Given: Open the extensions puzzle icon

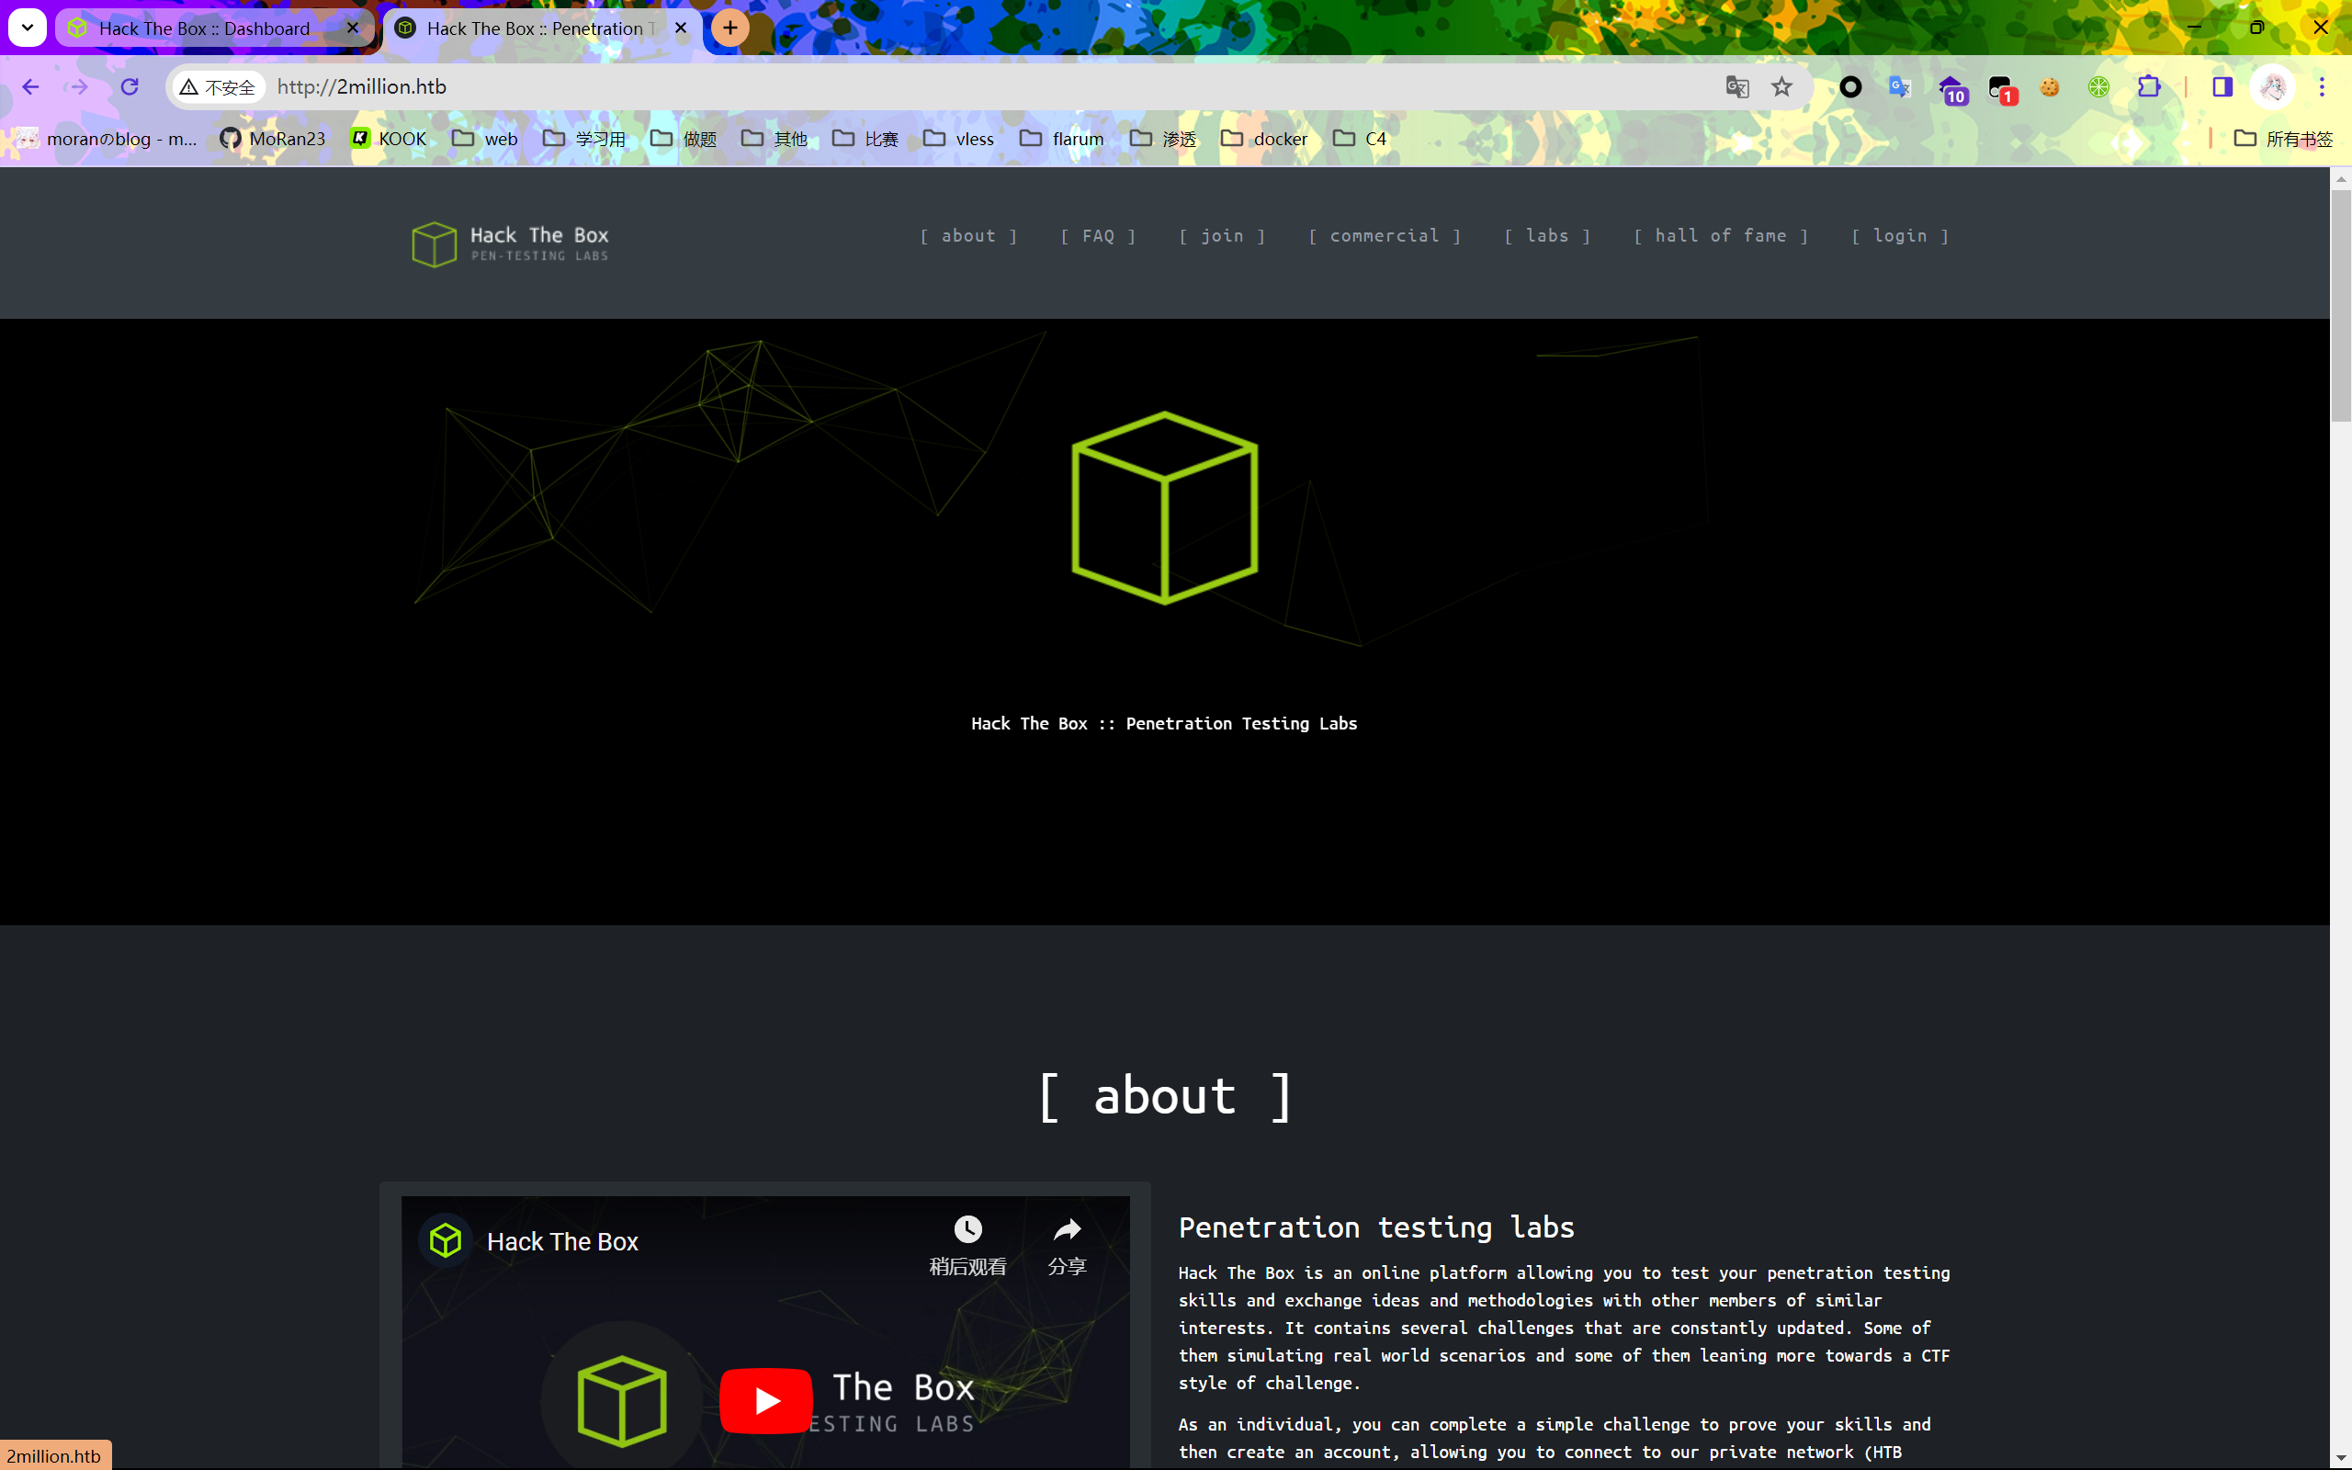Looking at the screenshot, I should 2149,87.
